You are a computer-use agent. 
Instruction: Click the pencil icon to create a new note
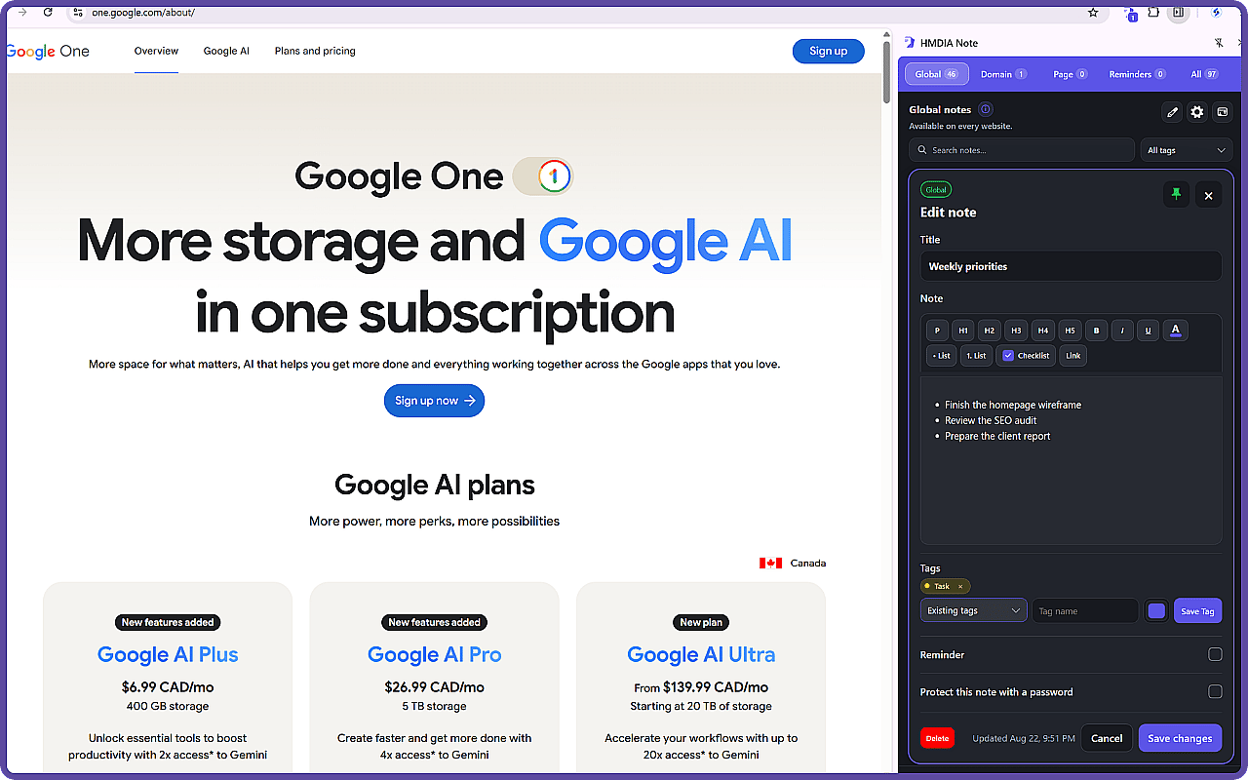pyautogui.click(x=1173, y=112)
